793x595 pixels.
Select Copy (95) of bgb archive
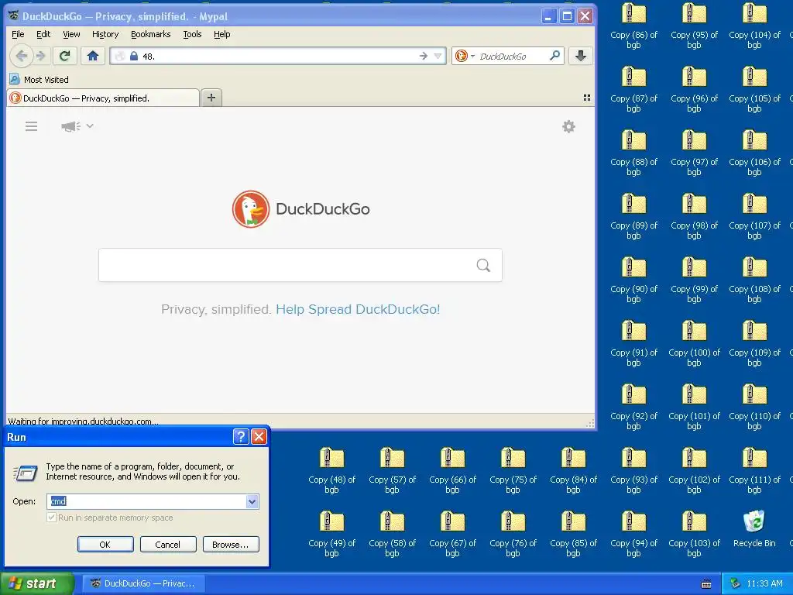[694, 26]
